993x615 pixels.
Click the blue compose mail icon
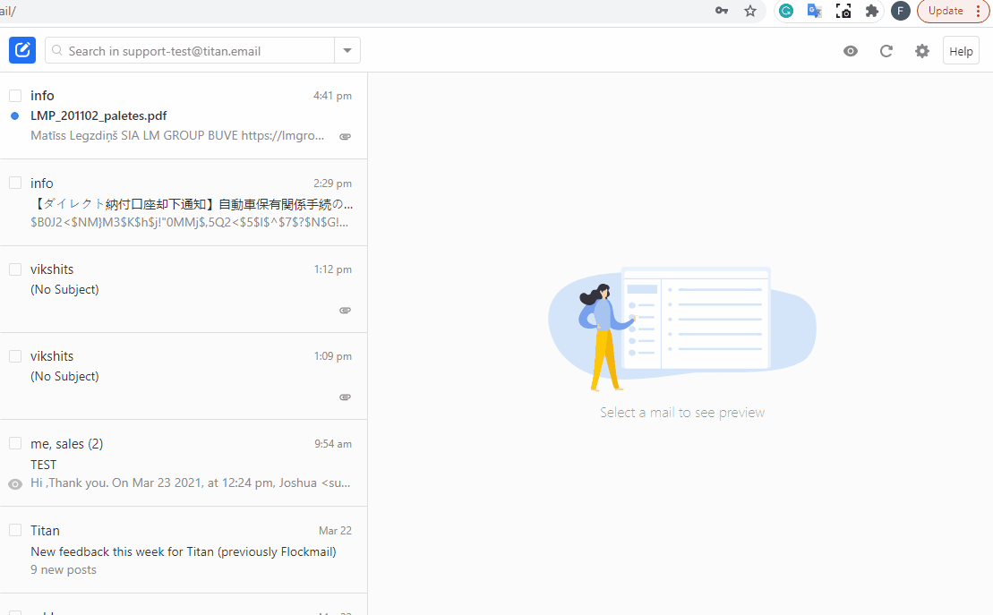(22, 50)
